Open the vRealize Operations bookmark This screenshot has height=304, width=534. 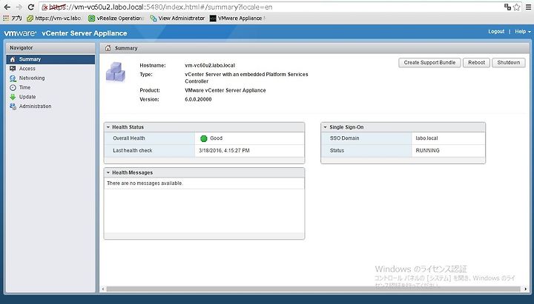(116, 18)
